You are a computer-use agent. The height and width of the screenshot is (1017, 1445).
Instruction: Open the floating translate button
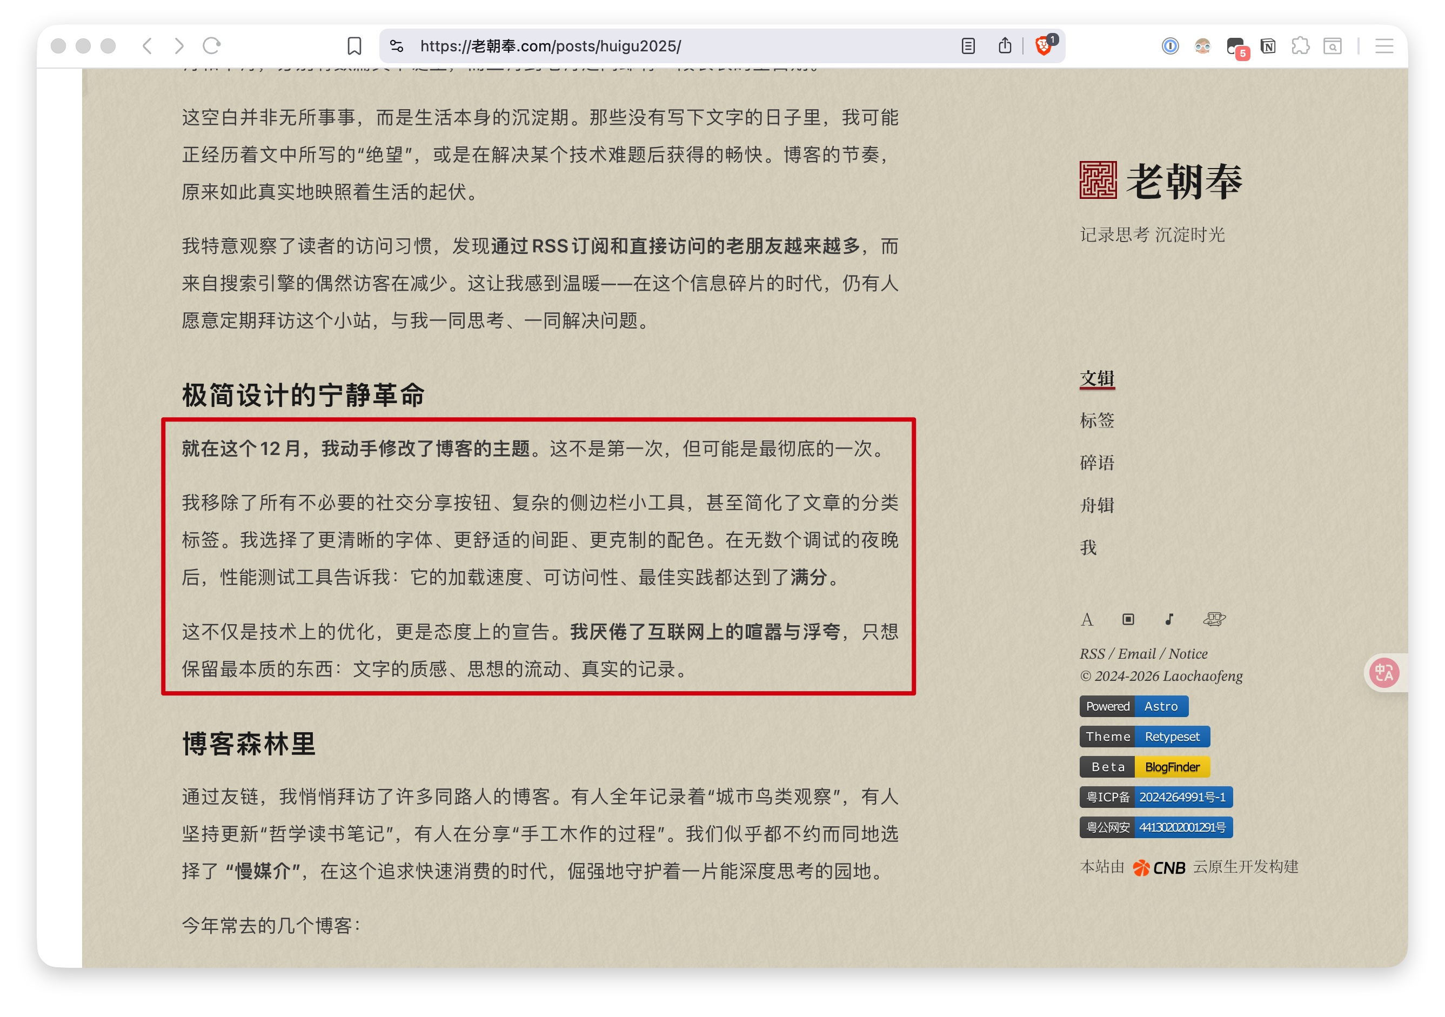(1384, 673)
